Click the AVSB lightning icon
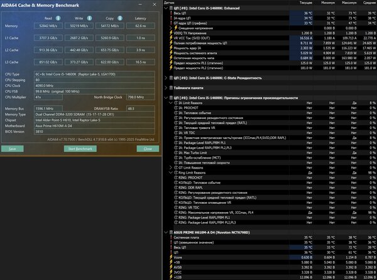 (x=171, y=267)
